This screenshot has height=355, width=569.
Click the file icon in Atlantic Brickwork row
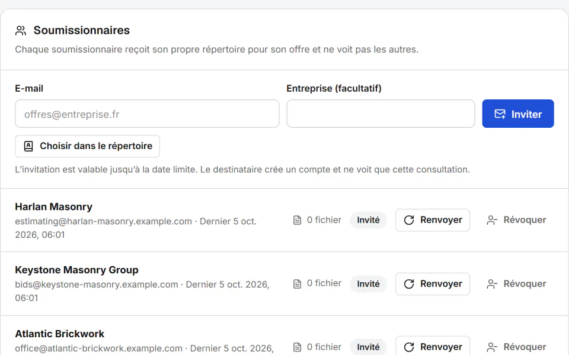[297, 347]
